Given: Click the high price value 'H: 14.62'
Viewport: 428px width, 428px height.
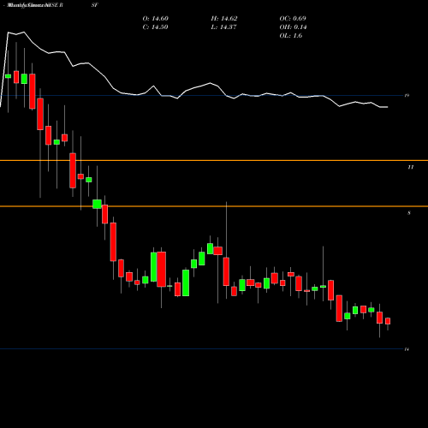Looking at the screenshot, I should click(224, 19).
